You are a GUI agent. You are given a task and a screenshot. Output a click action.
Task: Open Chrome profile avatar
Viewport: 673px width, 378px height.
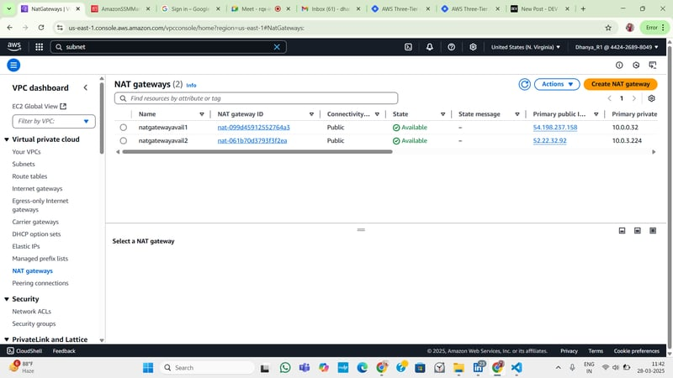(629, 28)
